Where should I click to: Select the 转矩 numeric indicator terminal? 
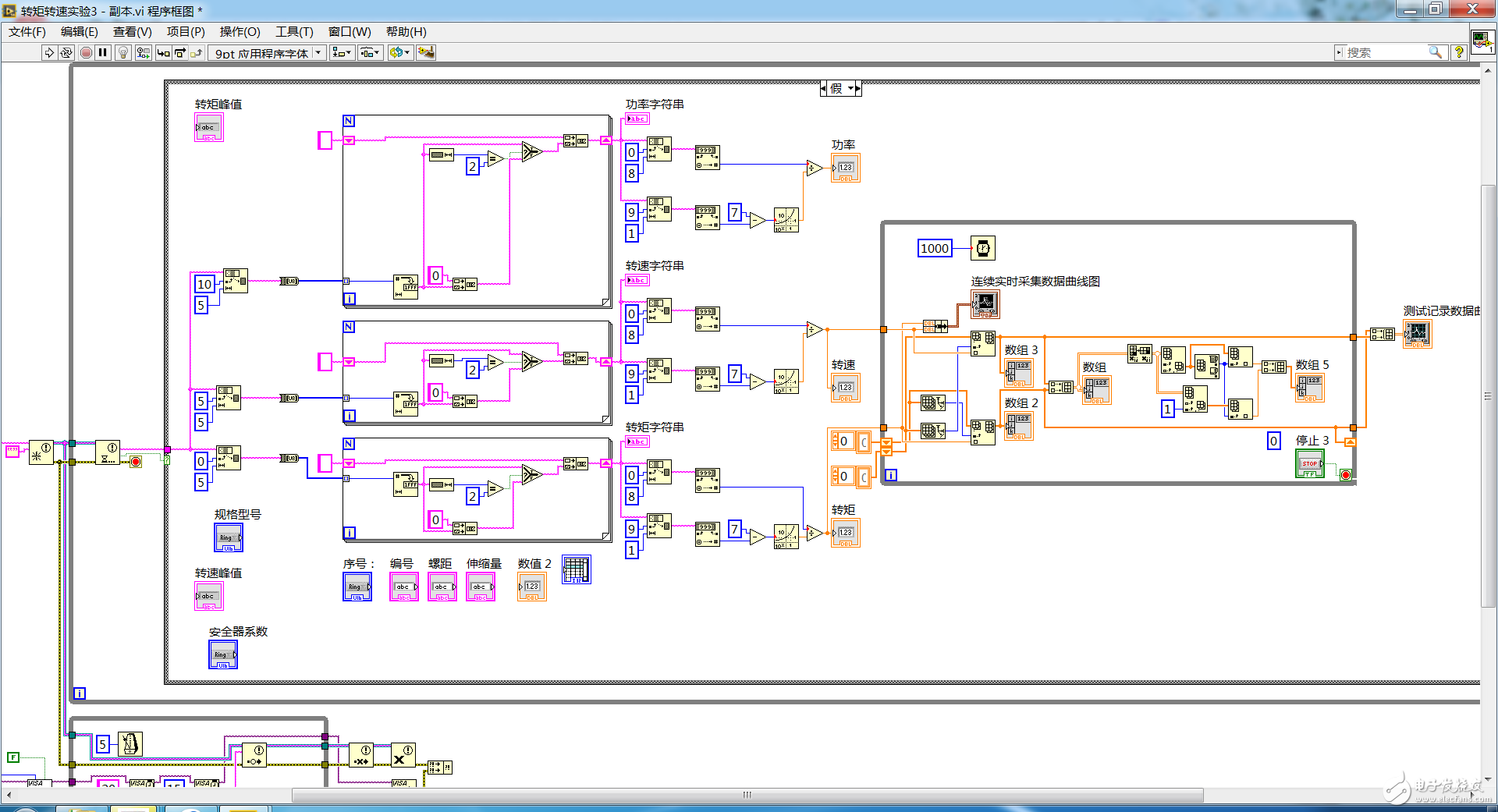pyautogui.click(x=846, y=533)
